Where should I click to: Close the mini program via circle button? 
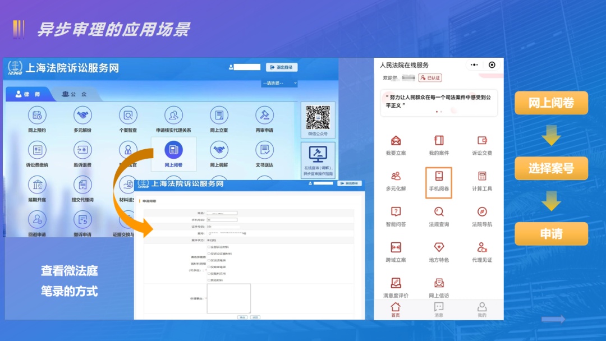tap(492, 65)
